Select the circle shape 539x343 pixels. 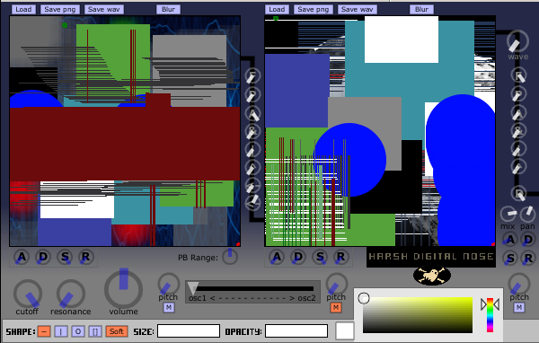click(x=78, y=331)
